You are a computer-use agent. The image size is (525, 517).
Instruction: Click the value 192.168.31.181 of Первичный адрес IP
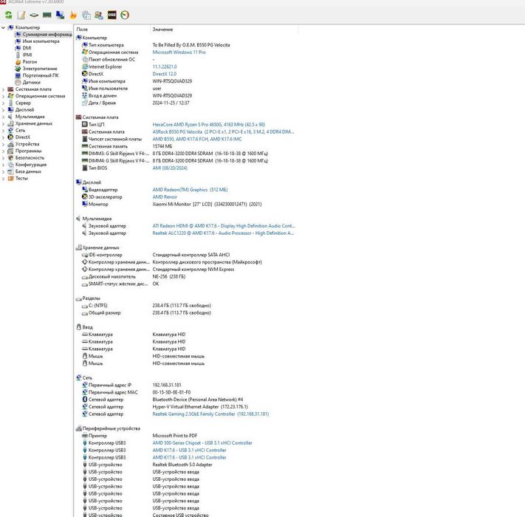click(x=167, y=385)
